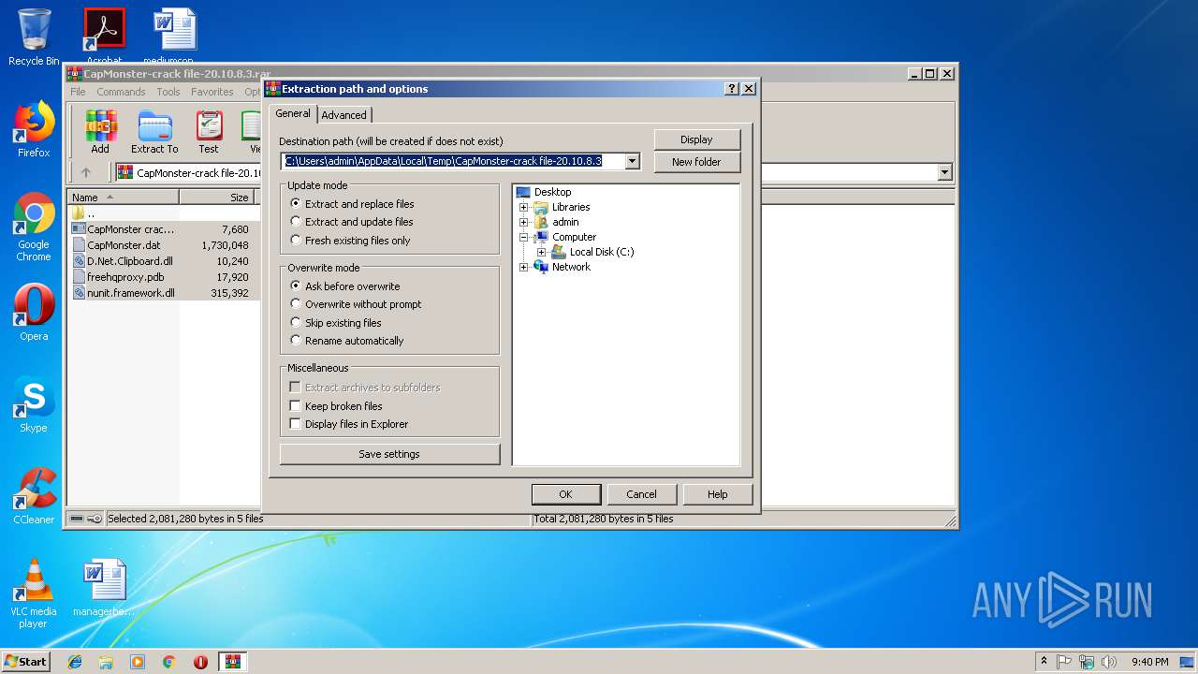Screen dimensions: 1198x674
Task: Click the destination path input field
Action: [453, 161]
